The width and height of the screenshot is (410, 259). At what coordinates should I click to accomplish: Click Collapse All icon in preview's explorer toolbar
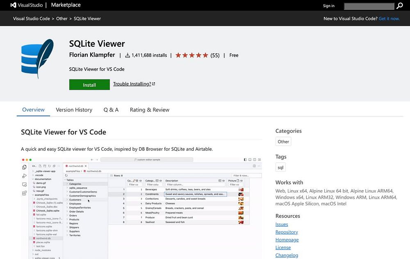coord(54,166)
